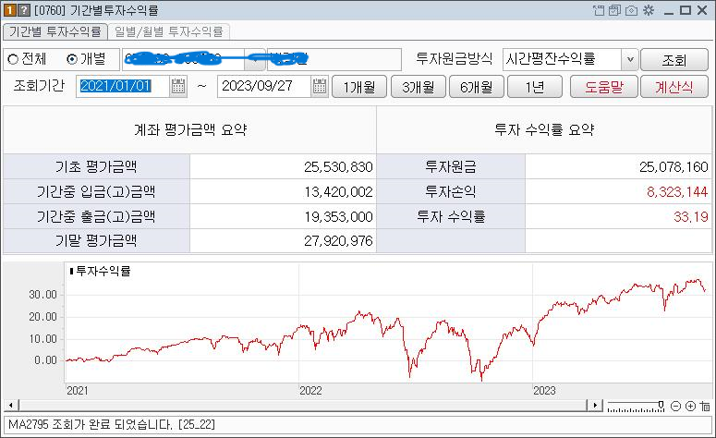Screen dimensions: 716x438
Task: Capture screen with the camera icon
Action: 632,10
